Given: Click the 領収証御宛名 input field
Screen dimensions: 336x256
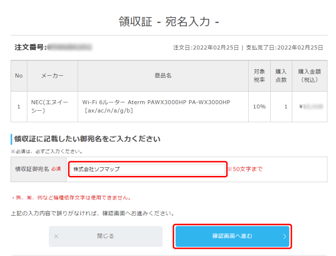Looking at the screenshot, I should pyautogui.click(x=148, y=169).
